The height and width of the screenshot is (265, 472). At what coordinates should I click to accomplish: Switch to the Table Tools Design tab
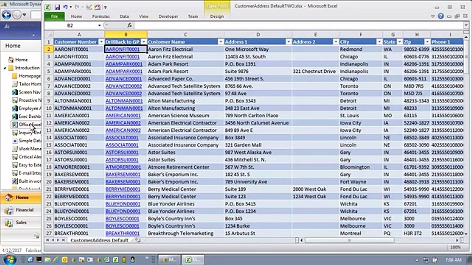[x=217, y=16]
